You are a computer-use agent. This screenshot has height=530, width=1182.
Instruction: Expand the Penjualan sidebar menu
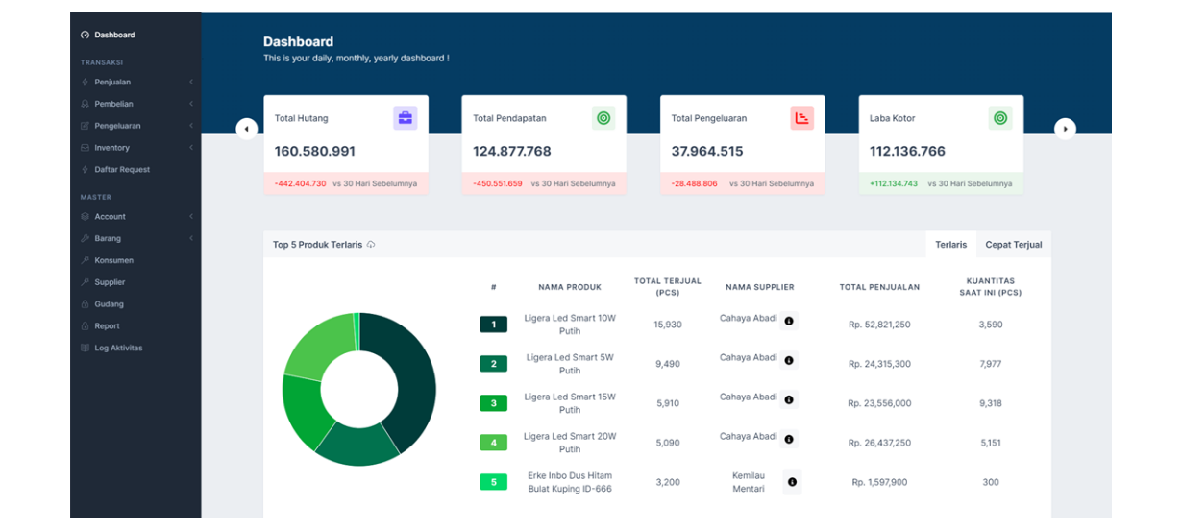pos(112,83)
